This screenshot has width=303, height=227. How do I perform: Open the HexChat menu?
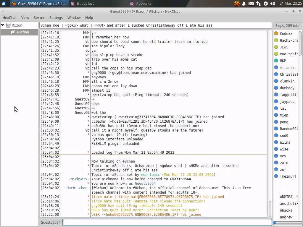click(x=9, y=17)
